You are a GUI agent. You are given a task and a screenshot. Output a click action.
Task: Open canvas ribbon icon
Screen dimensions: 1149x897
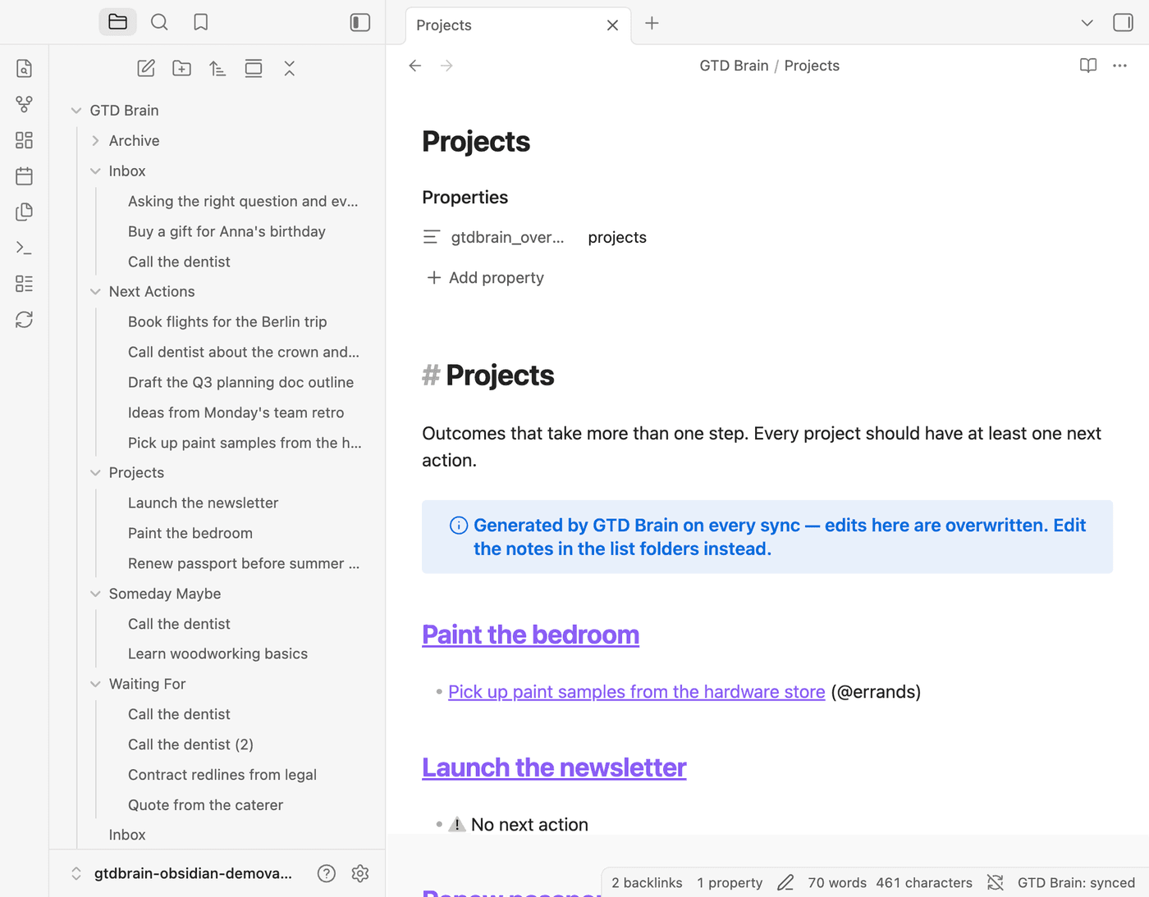click(x=25, y=140)
